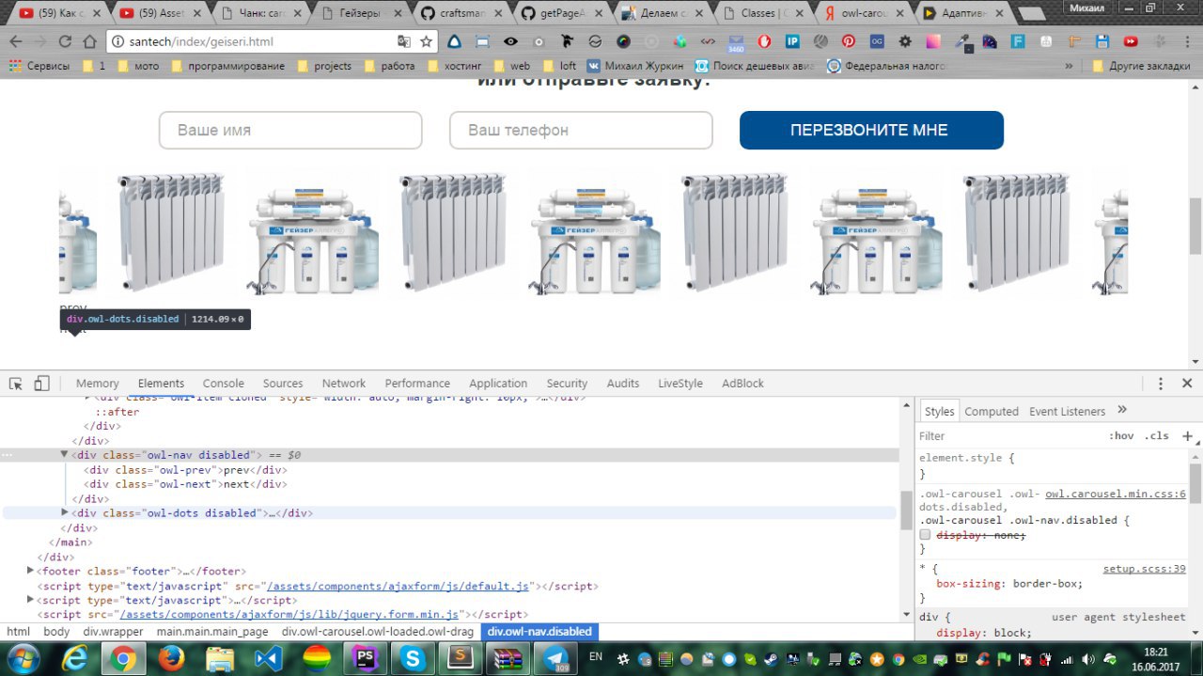Toggle the .cls class editor

(x=1156, y=436)
